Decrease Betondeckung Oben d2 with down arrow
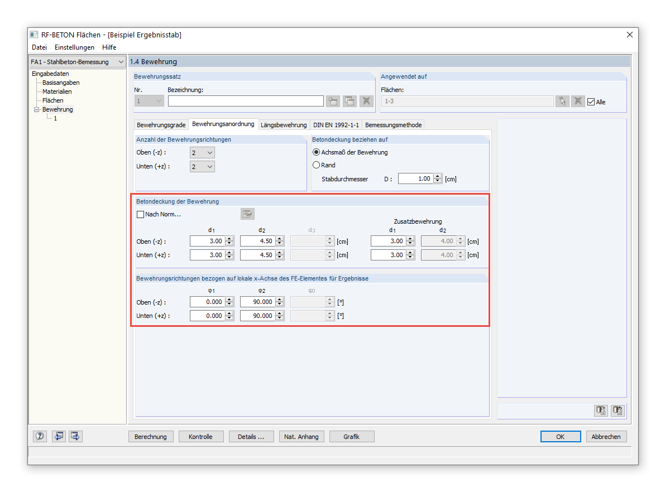670x502 pixels. point(279,244)
